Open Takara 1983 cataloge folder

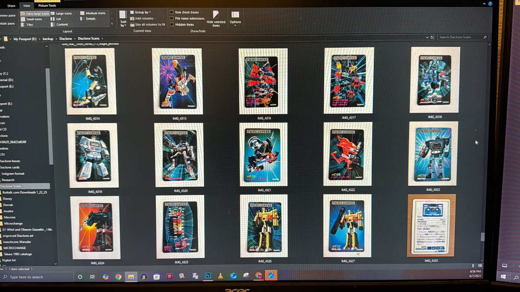click(x=17, y=254)
